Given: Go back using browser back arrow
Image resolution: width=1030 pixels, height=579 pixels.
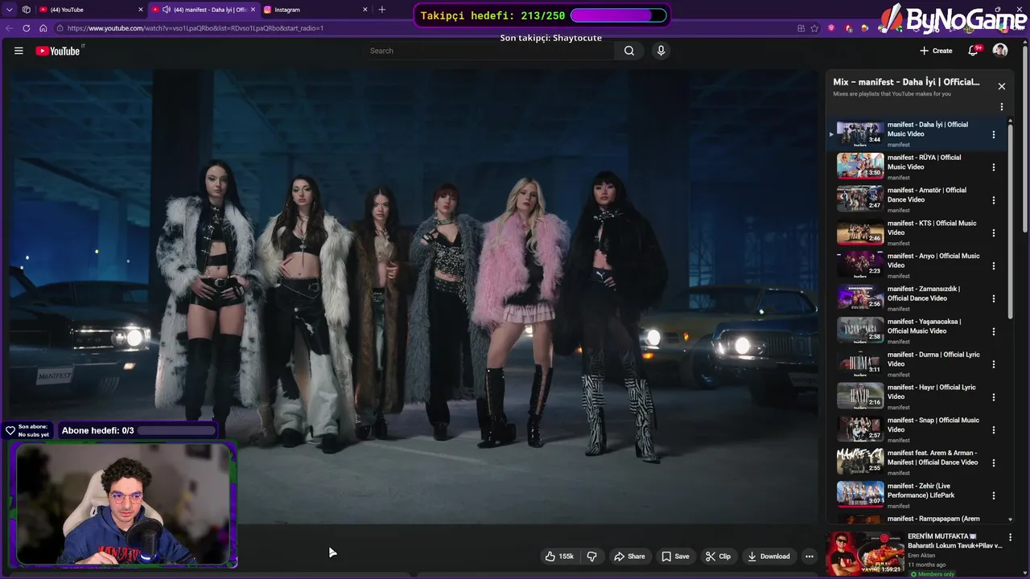Looking at the screenshot, I should [10, 28].
